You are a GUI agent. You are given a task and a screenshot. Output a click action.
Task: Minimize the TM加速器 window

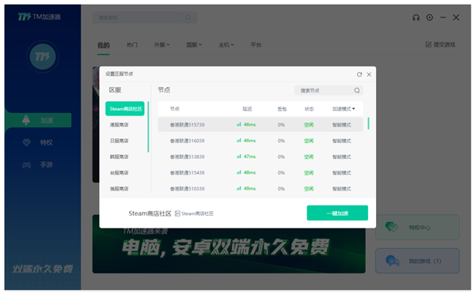click(443, 17)
